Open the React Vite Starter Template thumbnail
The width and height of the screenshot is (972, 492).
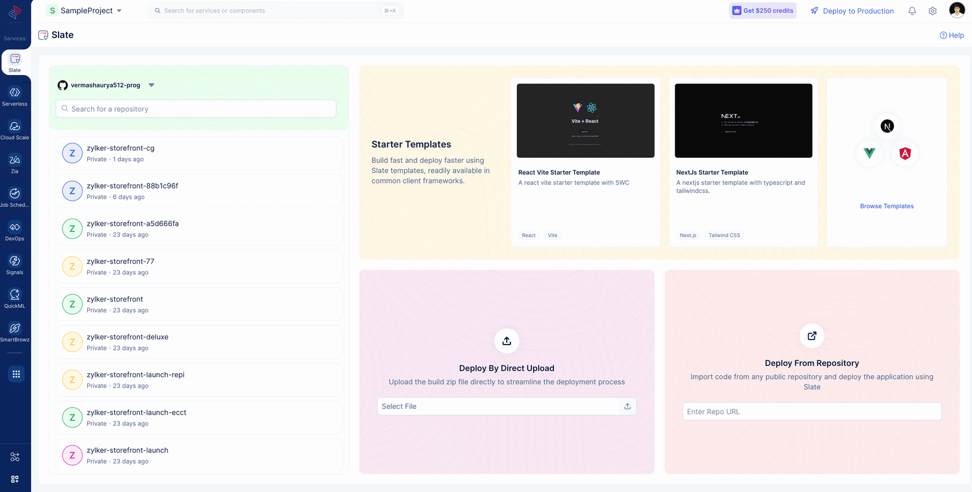point(585,120)
